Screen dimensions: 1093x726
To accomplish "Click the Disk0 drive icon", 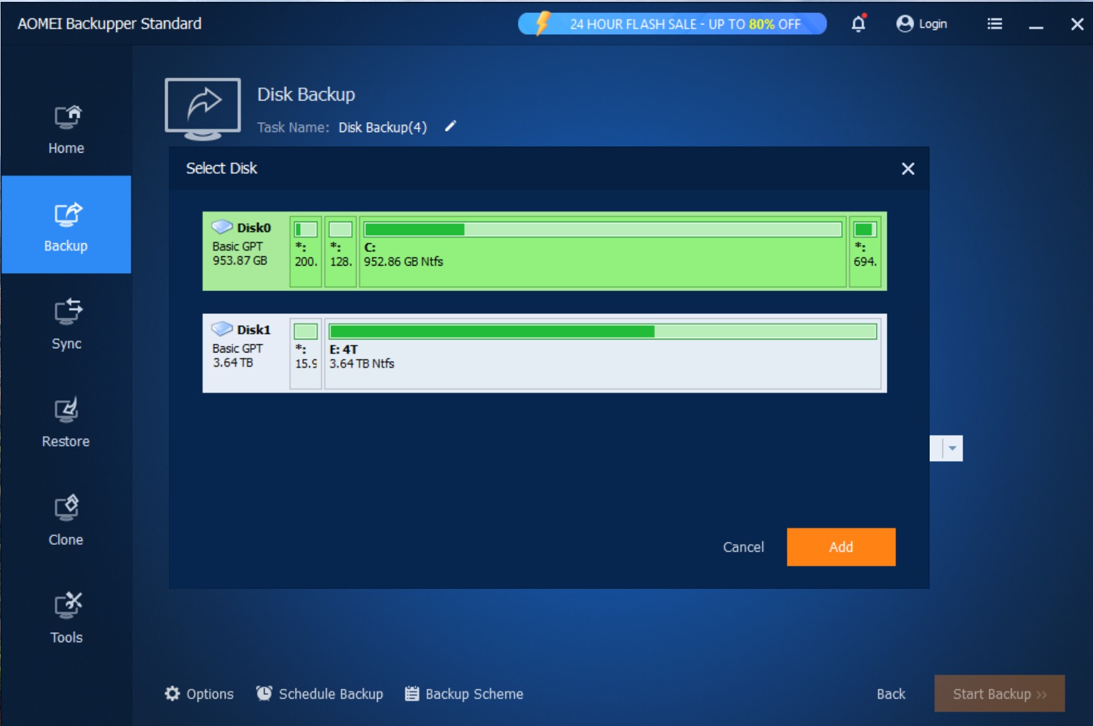I will coord(222,226).
